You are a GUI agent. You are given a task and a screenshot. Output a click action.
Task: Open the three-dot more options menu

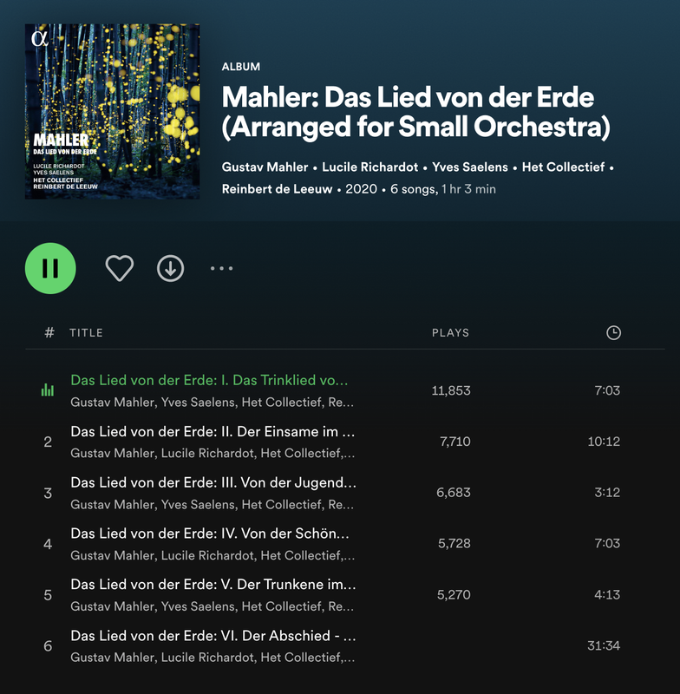(222, 268)
